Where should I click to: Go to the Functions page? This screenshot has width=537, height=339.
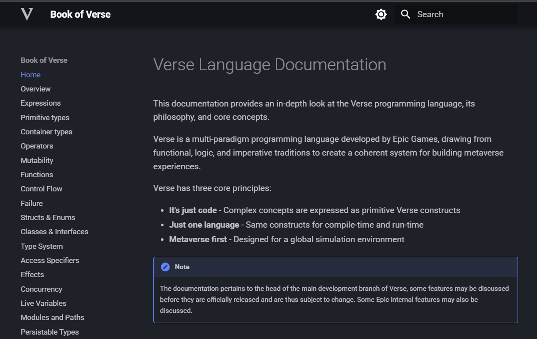click(37, 175)
